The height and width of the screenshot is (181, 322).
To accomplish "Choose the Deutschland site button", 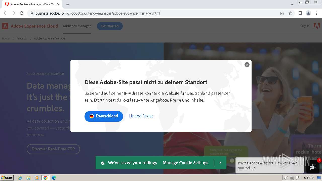I will coord(104,116).
